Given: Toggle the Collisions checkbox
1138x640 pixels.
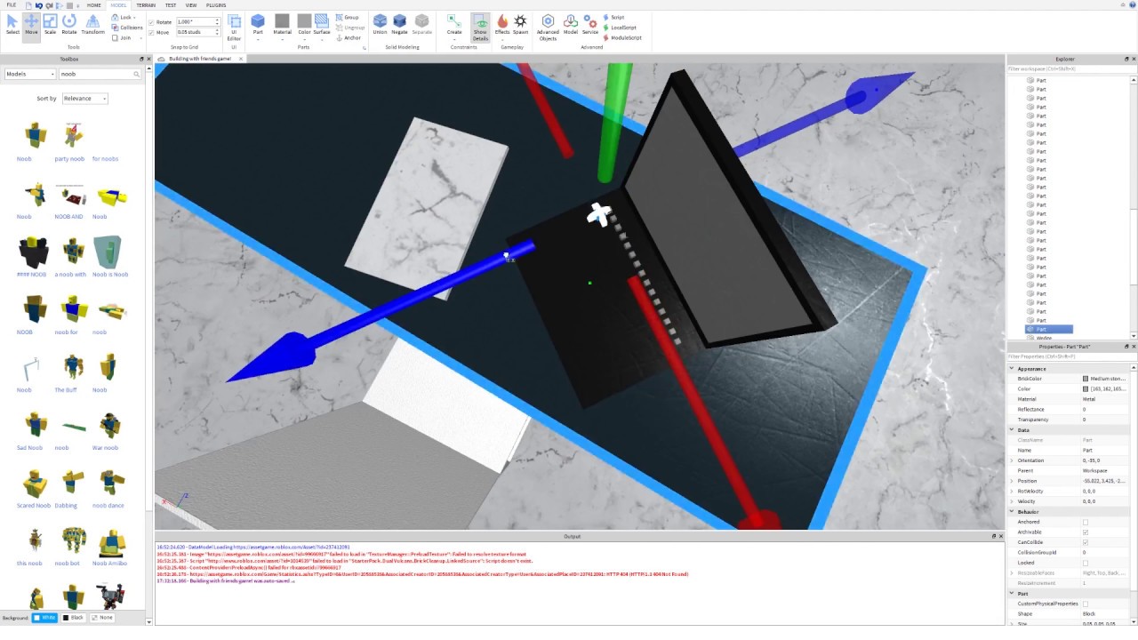Looking at the screenshot, I should (x=127, y=28).
